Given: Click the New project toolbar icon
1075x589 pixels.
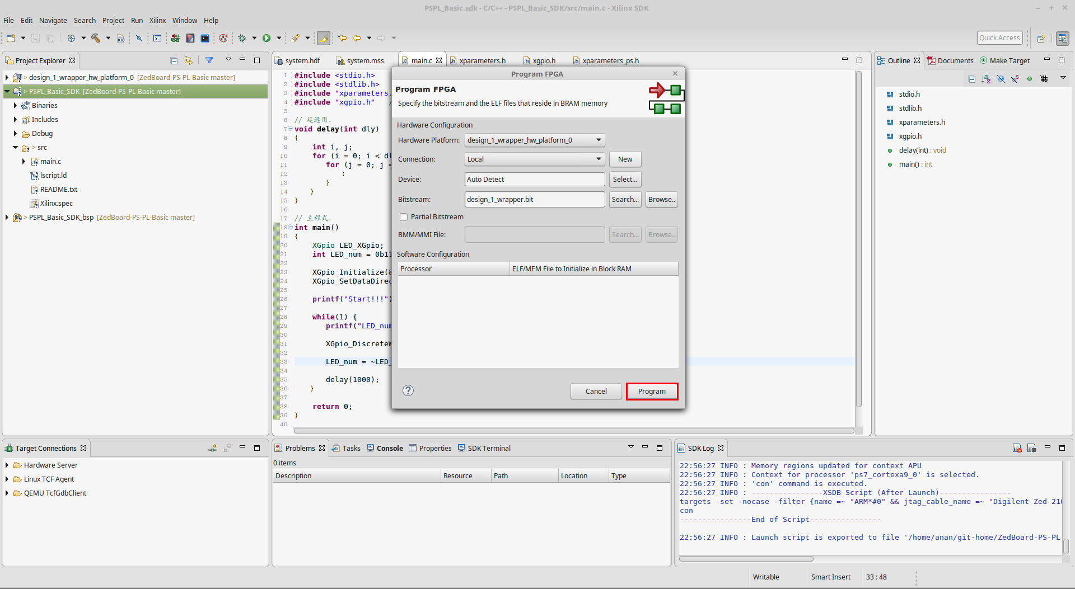Looking at the screenshot, I should click(x=10, y=38).
